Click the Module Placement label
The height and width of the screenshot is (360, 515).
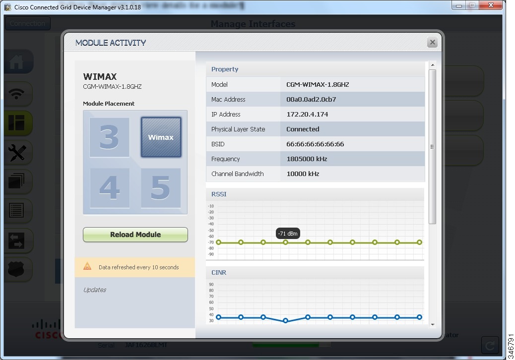[109, 103]
